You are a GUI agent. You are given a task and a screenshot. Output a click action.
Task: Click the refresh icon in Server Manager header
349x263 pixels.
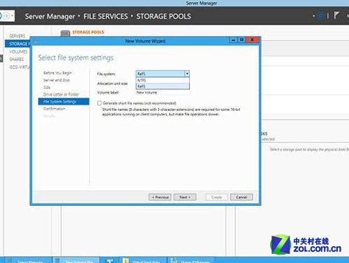[320, 16]
